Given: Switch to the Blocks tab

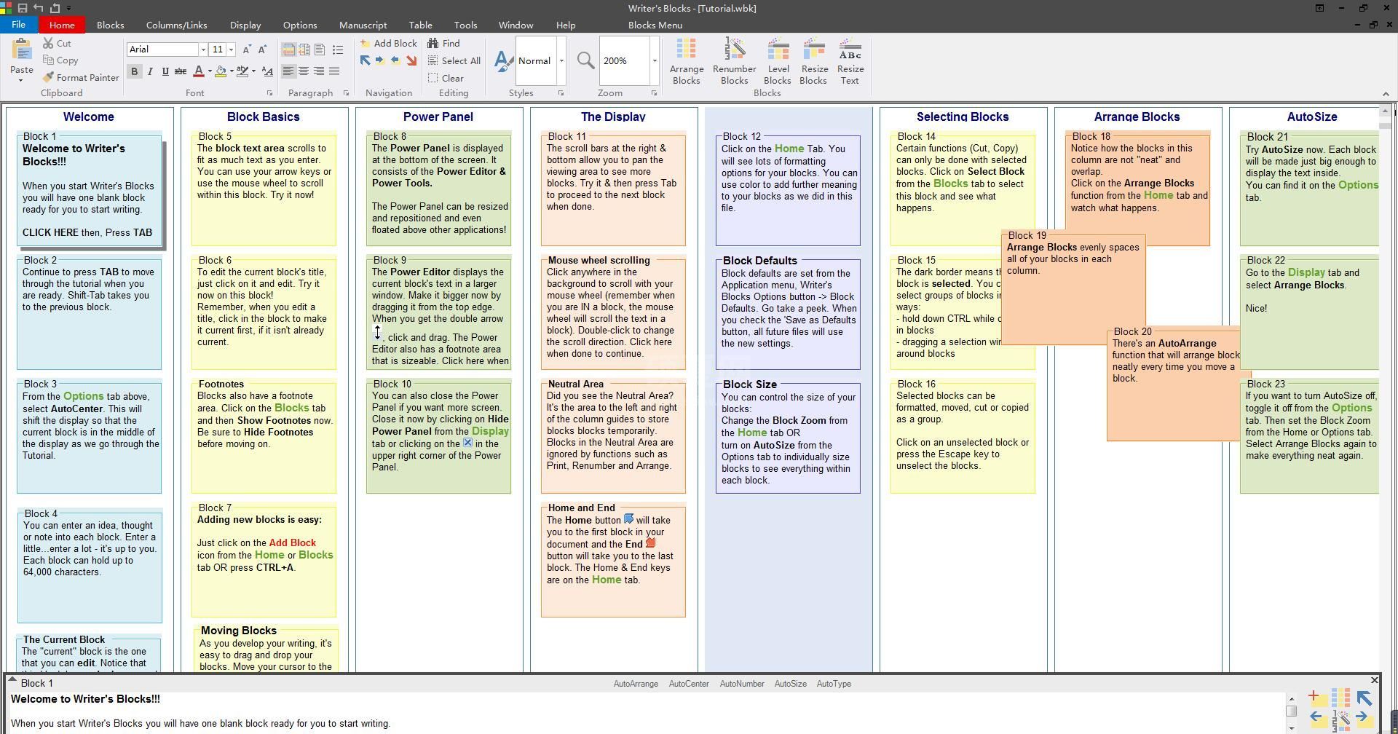Looking at the screenshot, I should tap(110, 25).
